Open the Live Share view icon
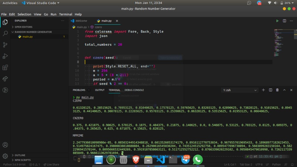The height and width of the screenshot is (167, 297). tap(5, 79)
